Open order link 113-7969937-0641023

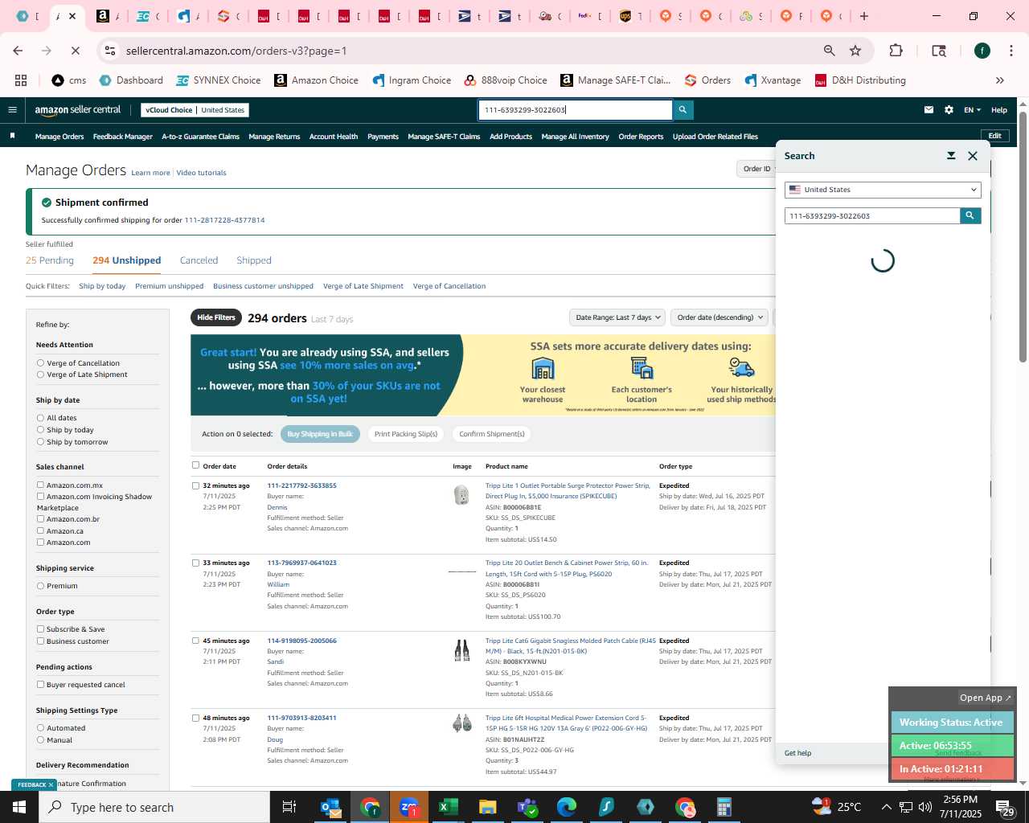(302, 563)
